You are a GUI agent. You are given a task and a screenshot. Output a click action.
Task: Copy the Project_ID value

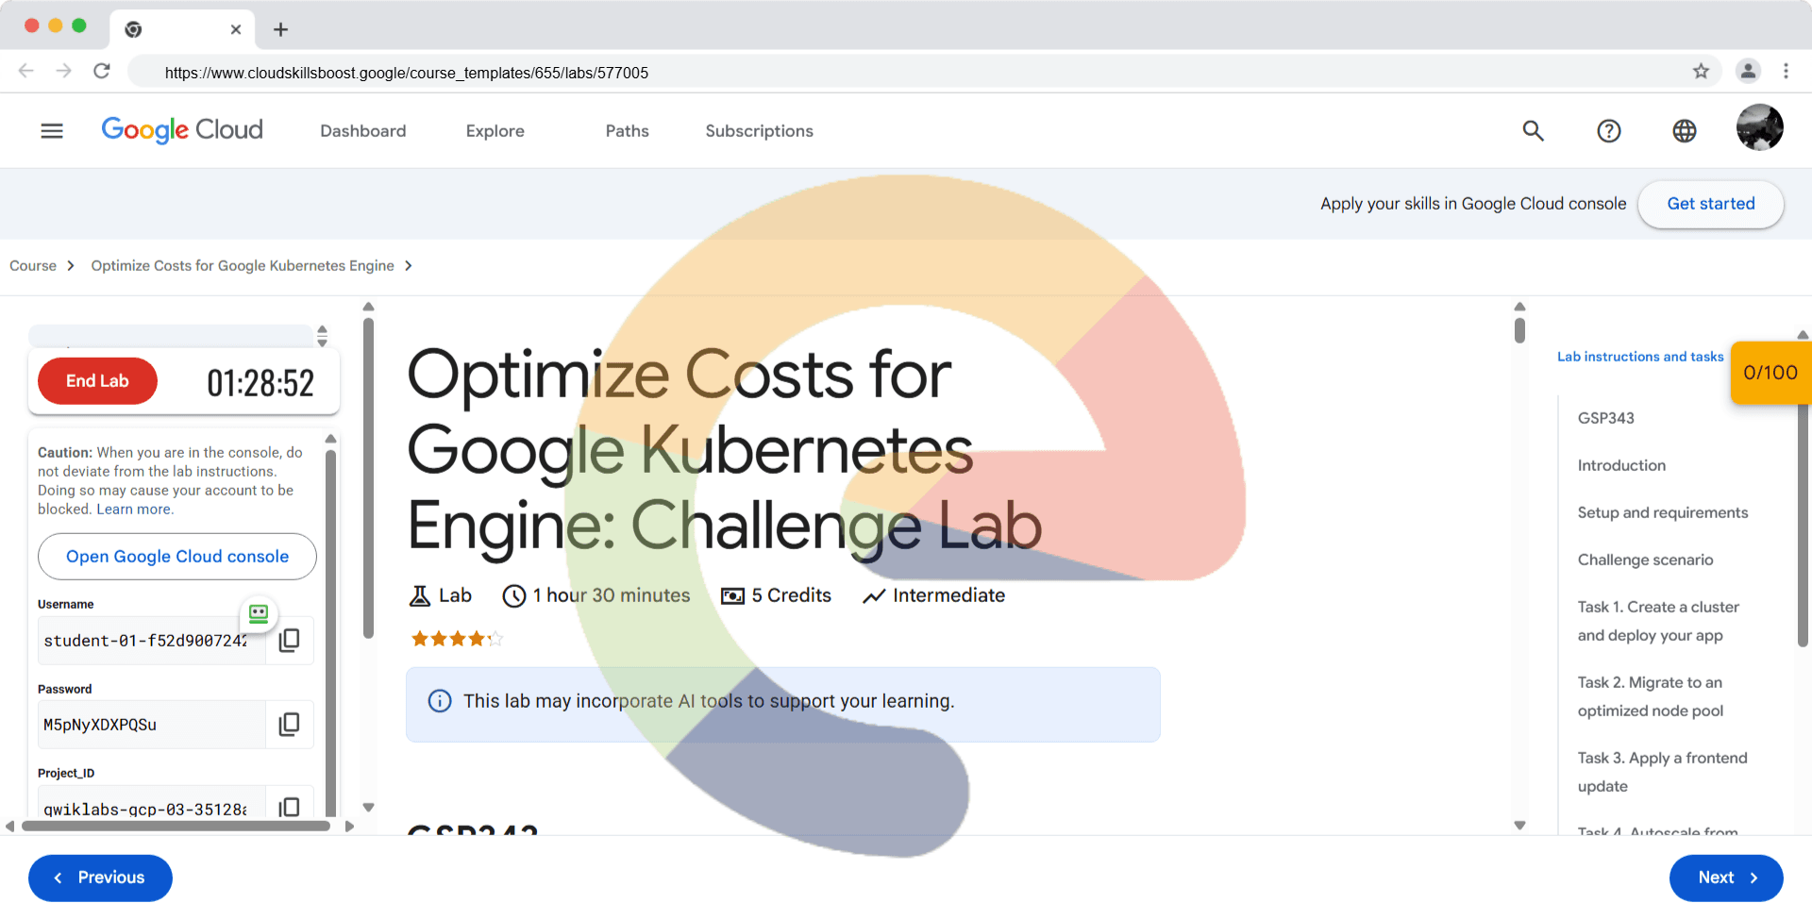(x=290, y=807)
